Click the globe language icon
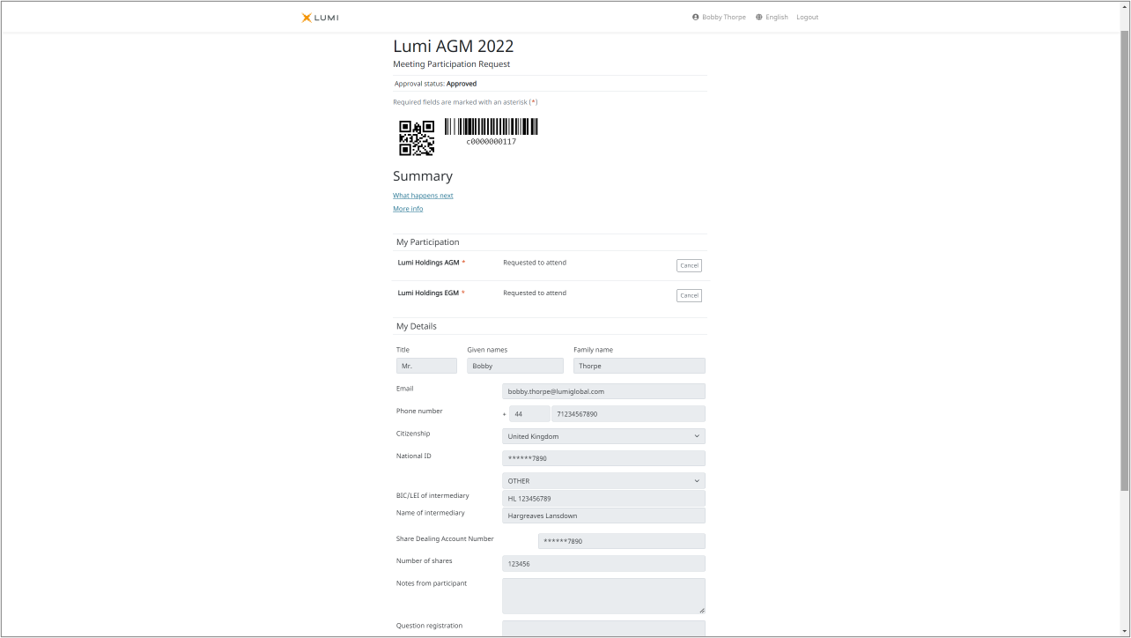 point(758,18)
